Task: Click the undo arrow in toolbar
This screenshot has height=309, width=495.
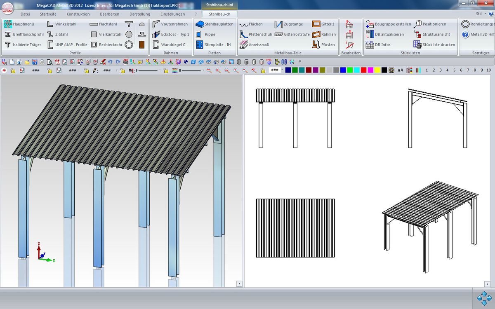Action: coord(111,62)
